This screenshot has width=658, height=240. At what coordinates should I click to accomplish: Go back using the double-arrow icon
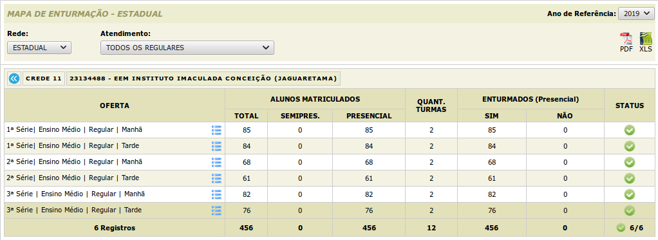coord(14,78)
